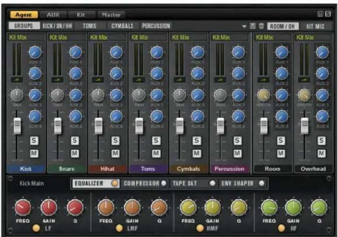338x237 pixels.
Task: Toggle the KIT MIX button
Action: click(315, 26)
